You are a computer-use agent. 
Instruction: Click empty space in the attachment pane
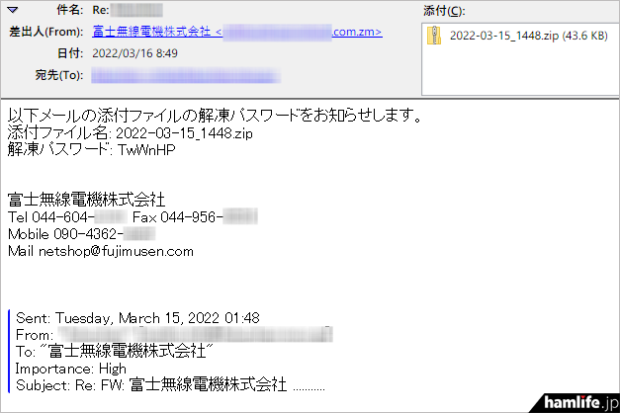point(520,71)
